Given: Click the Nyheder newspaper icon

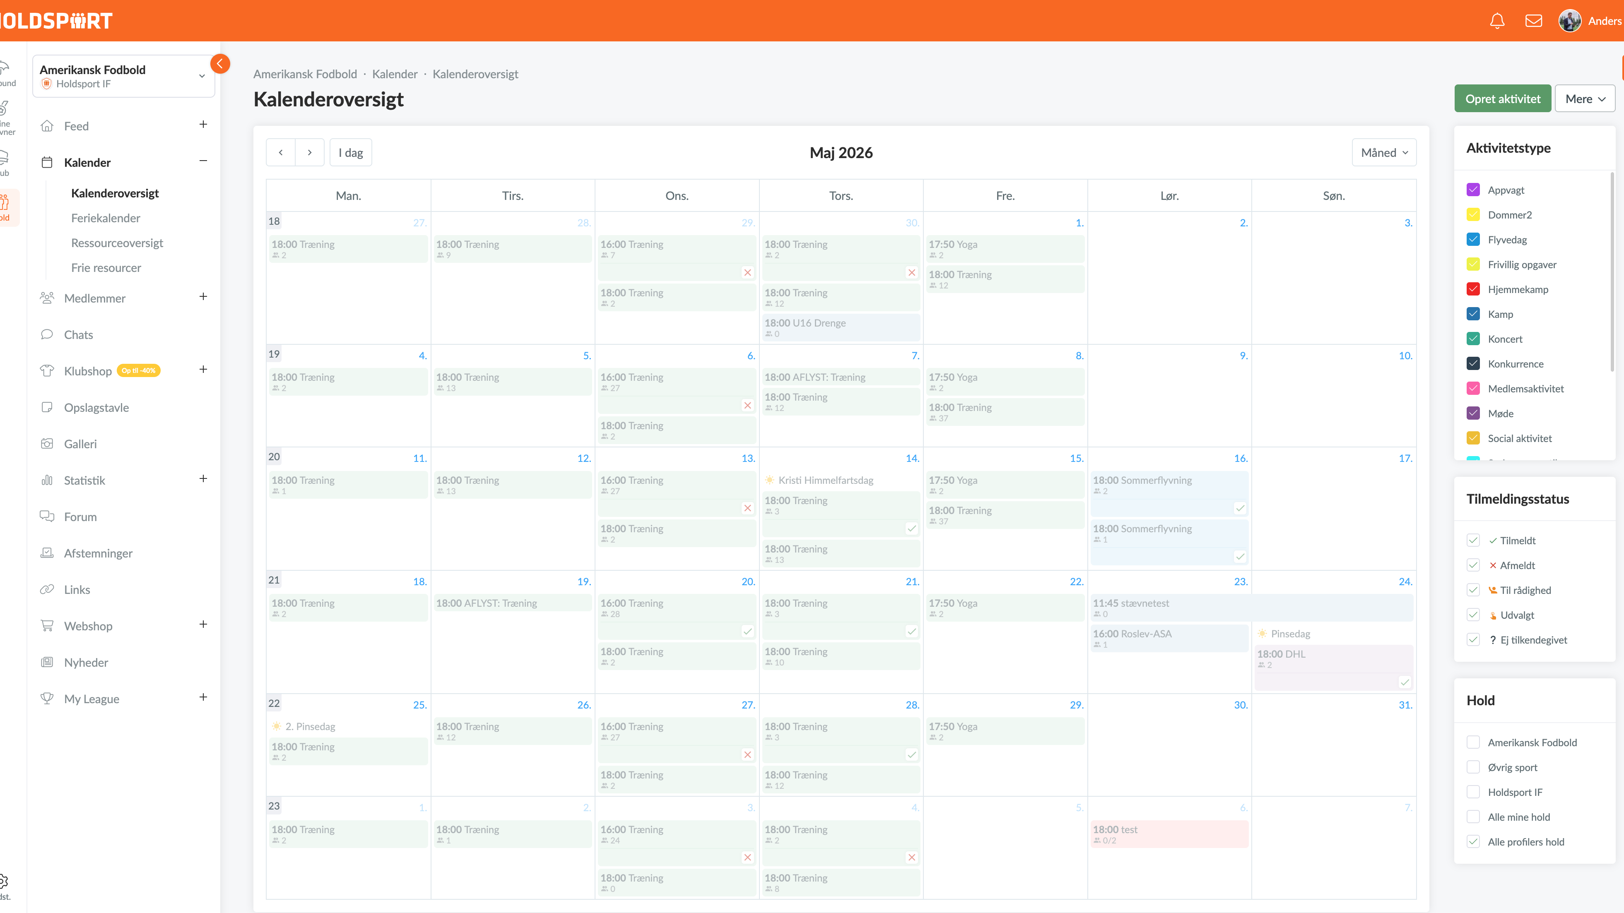Looking at the screenshot, I should 47,662.
